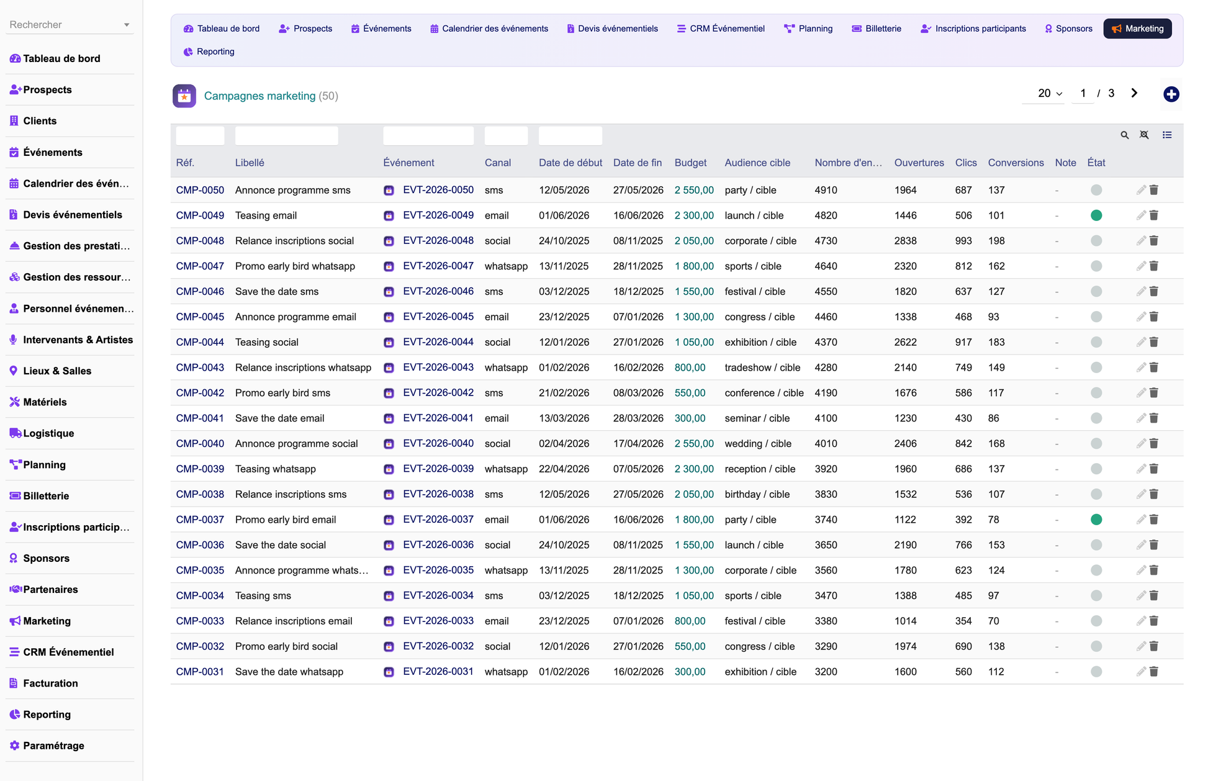Click green state indicator of CMP-0049
1208x781 pixels.
click(1096, 215)
